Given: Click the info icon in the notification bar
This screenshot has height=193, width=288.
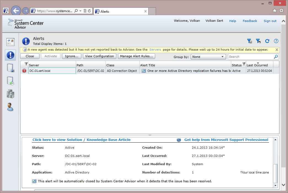Looking at the screenshot, I should (x=25, y=50).
